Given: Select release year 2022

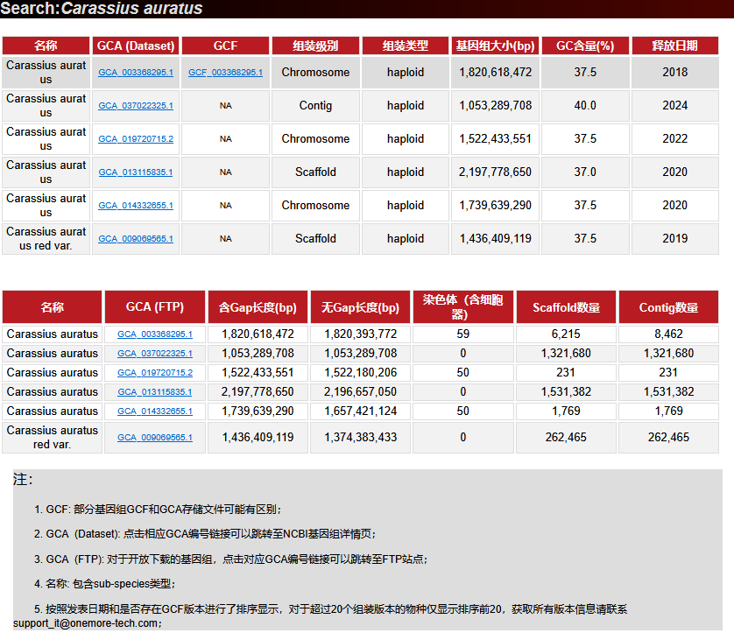Looking at the screenshot, I should coord(675,139).
